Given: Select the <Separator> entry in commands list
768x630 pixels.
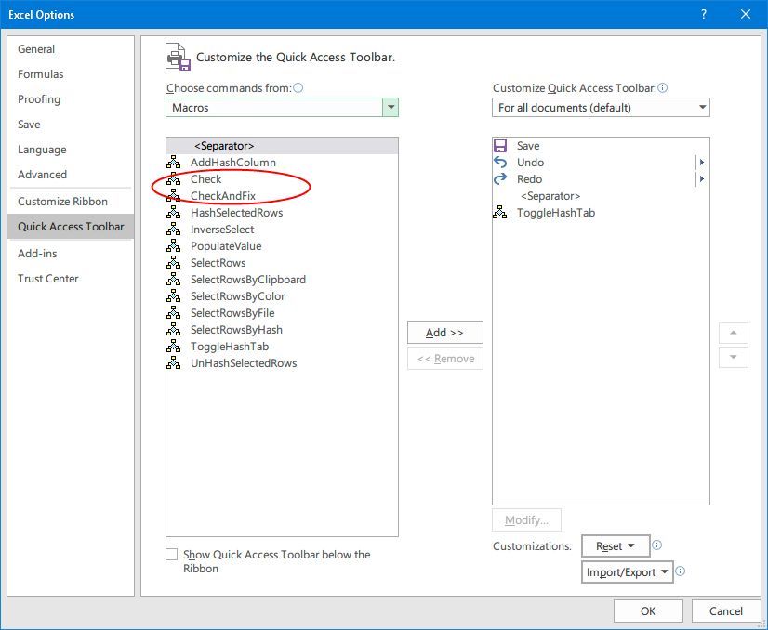Looking at the screenshot, I should click(x=282, y=146).
